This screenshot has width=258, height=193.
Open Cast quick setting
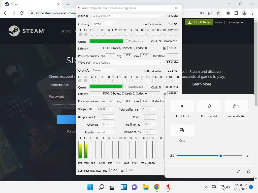(x=182, y=130)
